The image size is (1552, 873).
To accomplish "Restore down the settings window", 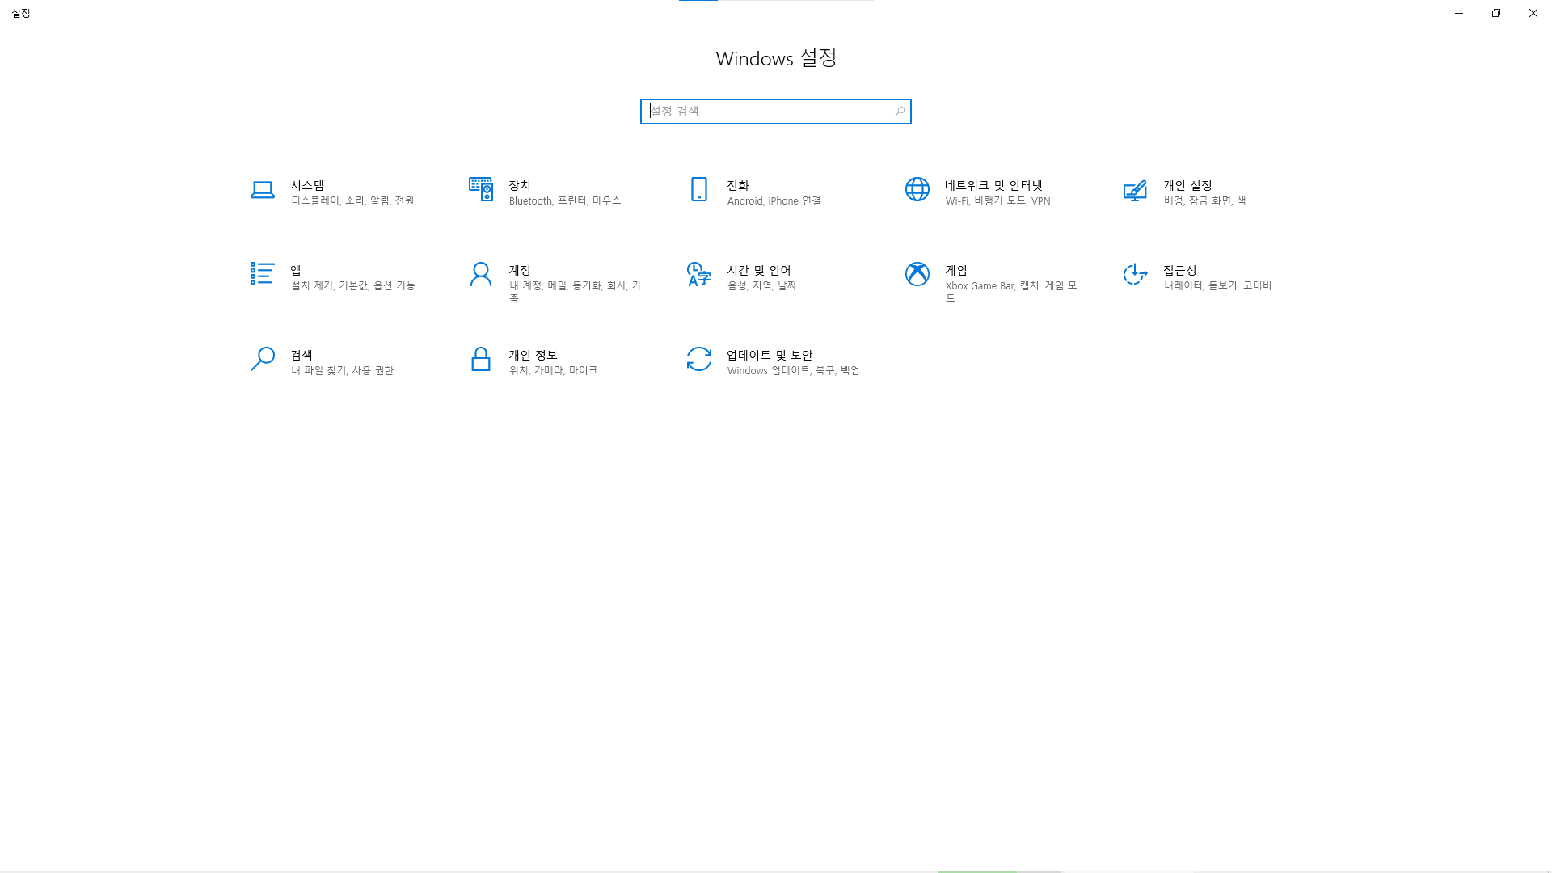I will [x=1495, y=13].
